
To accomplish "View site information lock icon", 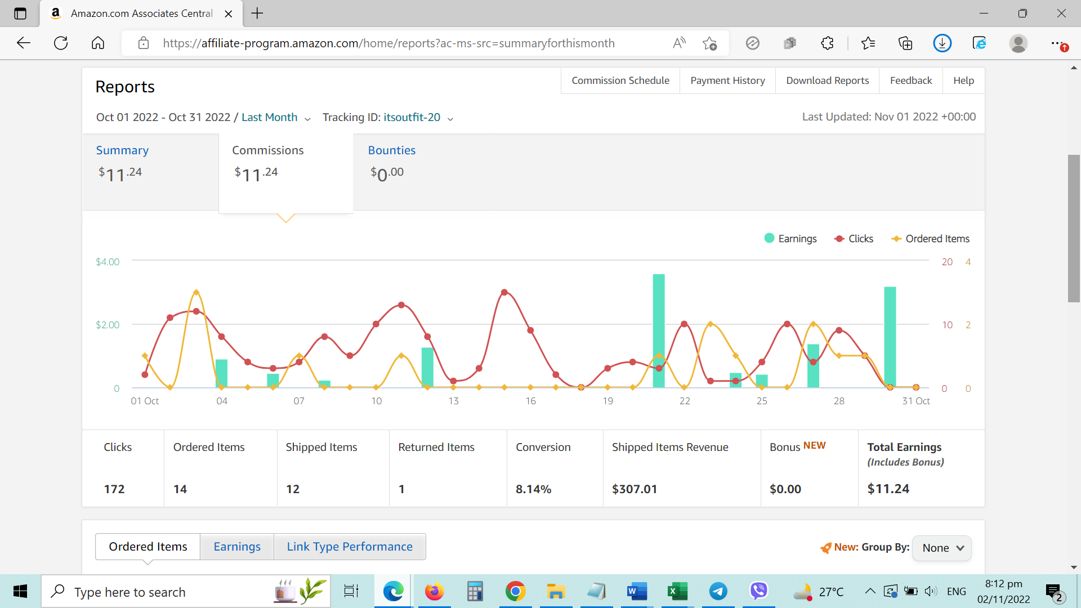I will [x=144, y=43].
